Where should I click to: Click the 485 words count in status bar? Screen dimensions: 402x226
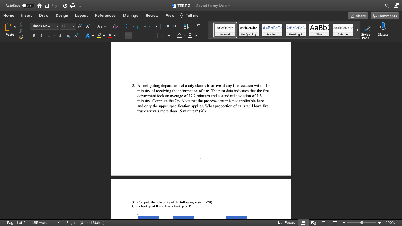coord(40,223)
